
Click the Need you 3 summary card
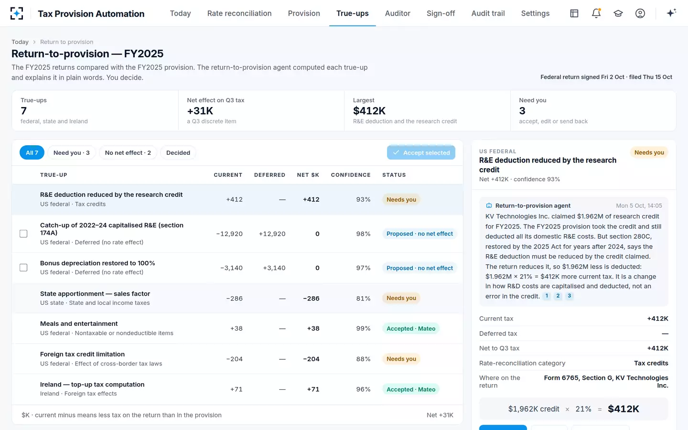click(x=593, y=111)
